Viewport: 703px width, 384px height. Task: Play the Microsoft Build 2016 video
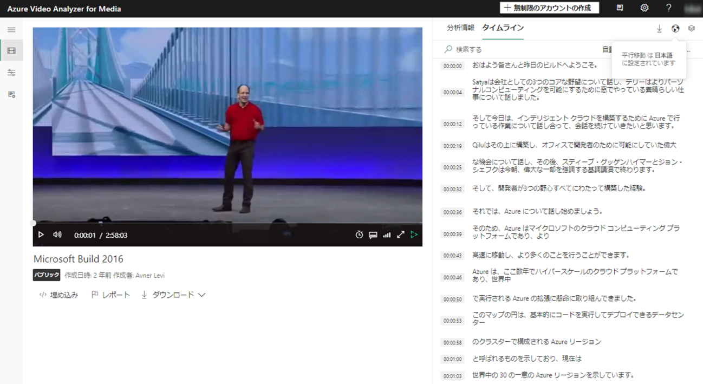click(41, 235)
